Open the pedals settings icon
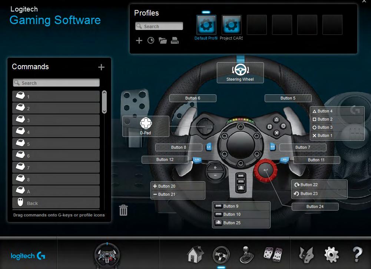371x269 pixels. [273, 255]
